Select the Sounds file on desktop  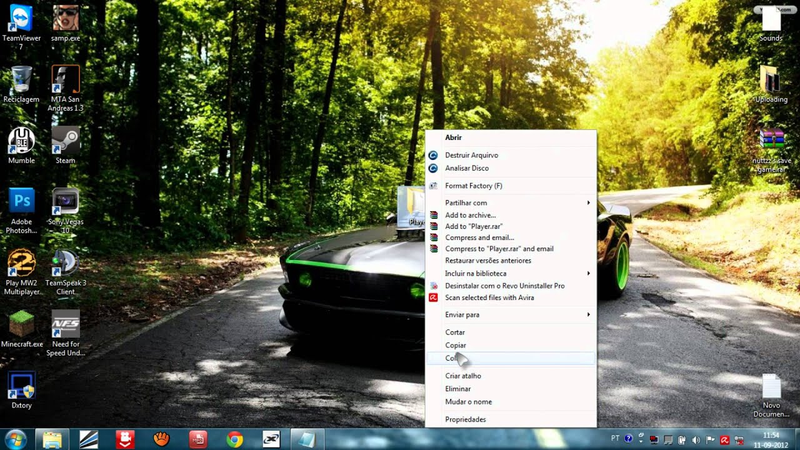tap(771, 25)
